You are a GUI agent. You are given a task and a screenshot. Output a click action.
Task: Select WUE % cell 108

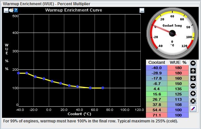178,105
